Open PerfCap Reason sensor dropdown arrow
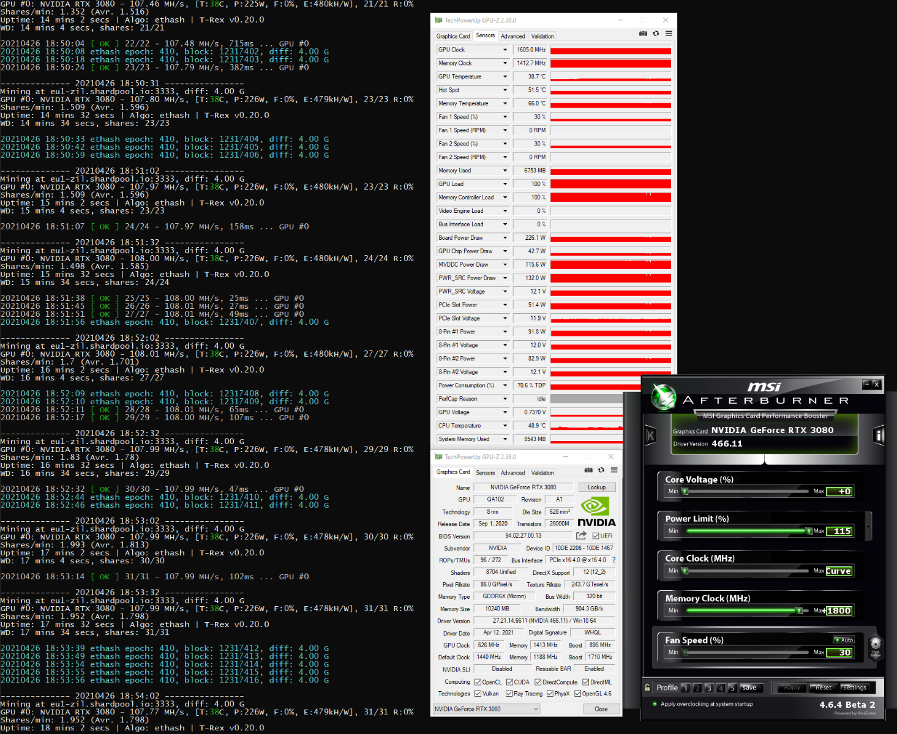 [x=505, y=399]
